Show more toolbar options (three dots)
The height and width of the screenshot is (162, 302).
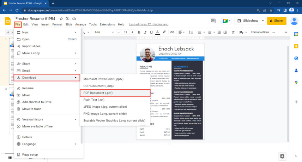pyautogui.click(x=273, y=32)
